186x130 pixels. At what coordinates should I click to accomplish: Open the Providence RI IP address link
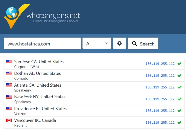pyautogui.click(x=160, y=111)
